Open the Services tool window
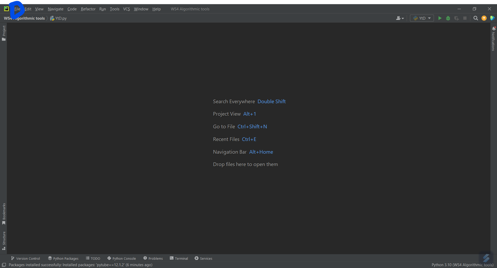Image resolution: width=497 pixels, height=268 pixels. coord(203,258)
